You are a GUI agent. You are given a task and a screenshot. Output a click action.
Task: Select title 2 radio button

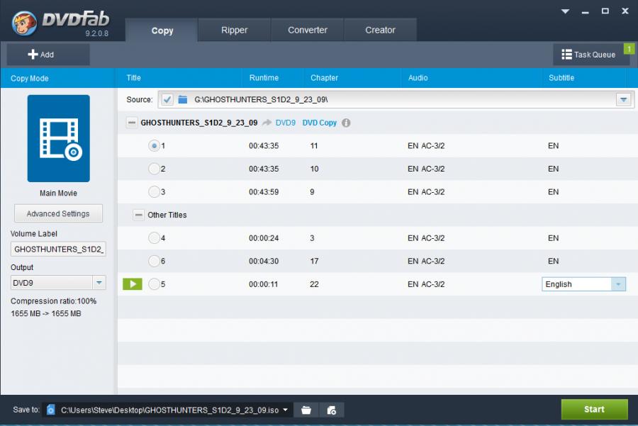[x=154, y=169]
